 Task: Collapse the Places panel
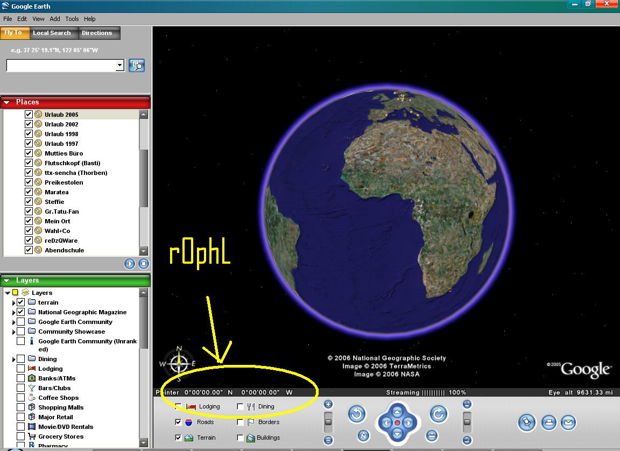(x=8, y=102)
